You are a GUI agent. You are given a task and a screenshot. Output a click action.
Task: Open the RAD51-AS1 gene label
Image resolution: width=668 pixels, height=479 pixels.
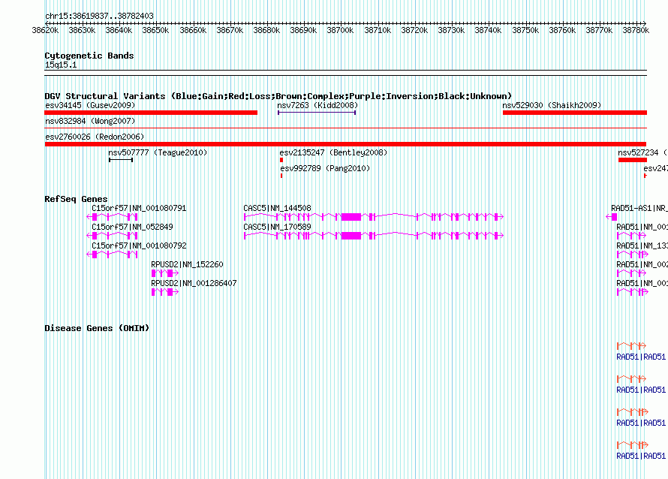pos(639,209)
